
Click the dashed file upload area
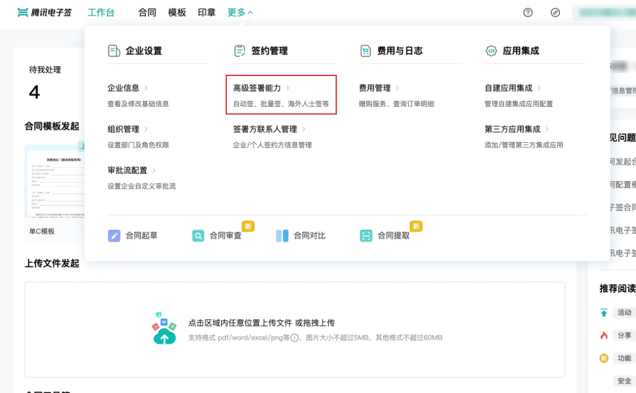click(x=294, y=330)
